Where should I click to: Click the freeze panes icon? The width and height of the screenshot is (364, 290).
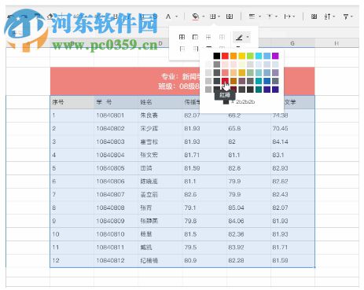tap(314, 17)
